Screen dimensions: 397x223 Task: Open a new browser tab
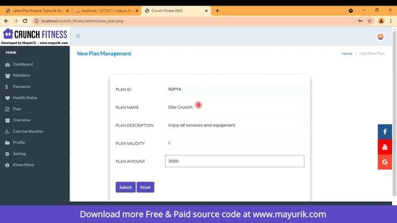coord(217,11)
